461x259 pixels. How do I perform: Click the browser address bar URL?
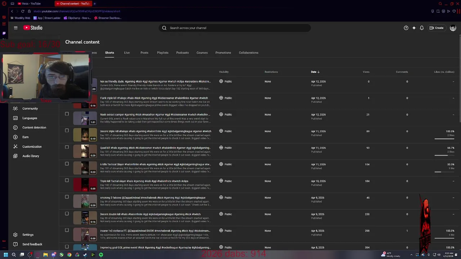[x=77, y=11]
